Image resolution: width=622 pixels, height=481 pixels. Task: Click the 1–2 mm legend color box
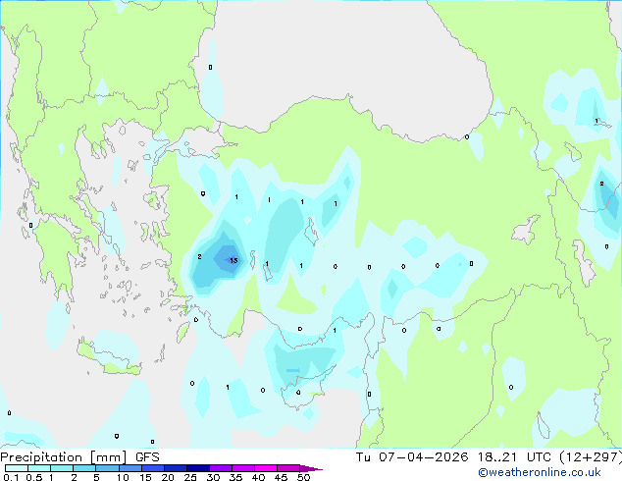[62, 468]
